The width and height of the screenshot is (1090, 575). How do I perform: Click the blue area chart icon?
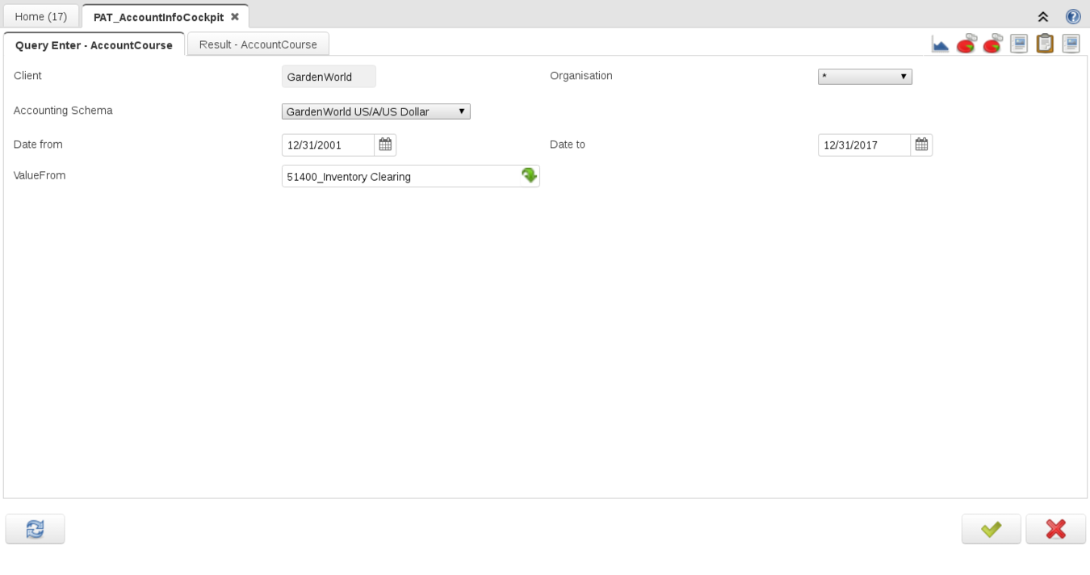(x=940, y=44)
